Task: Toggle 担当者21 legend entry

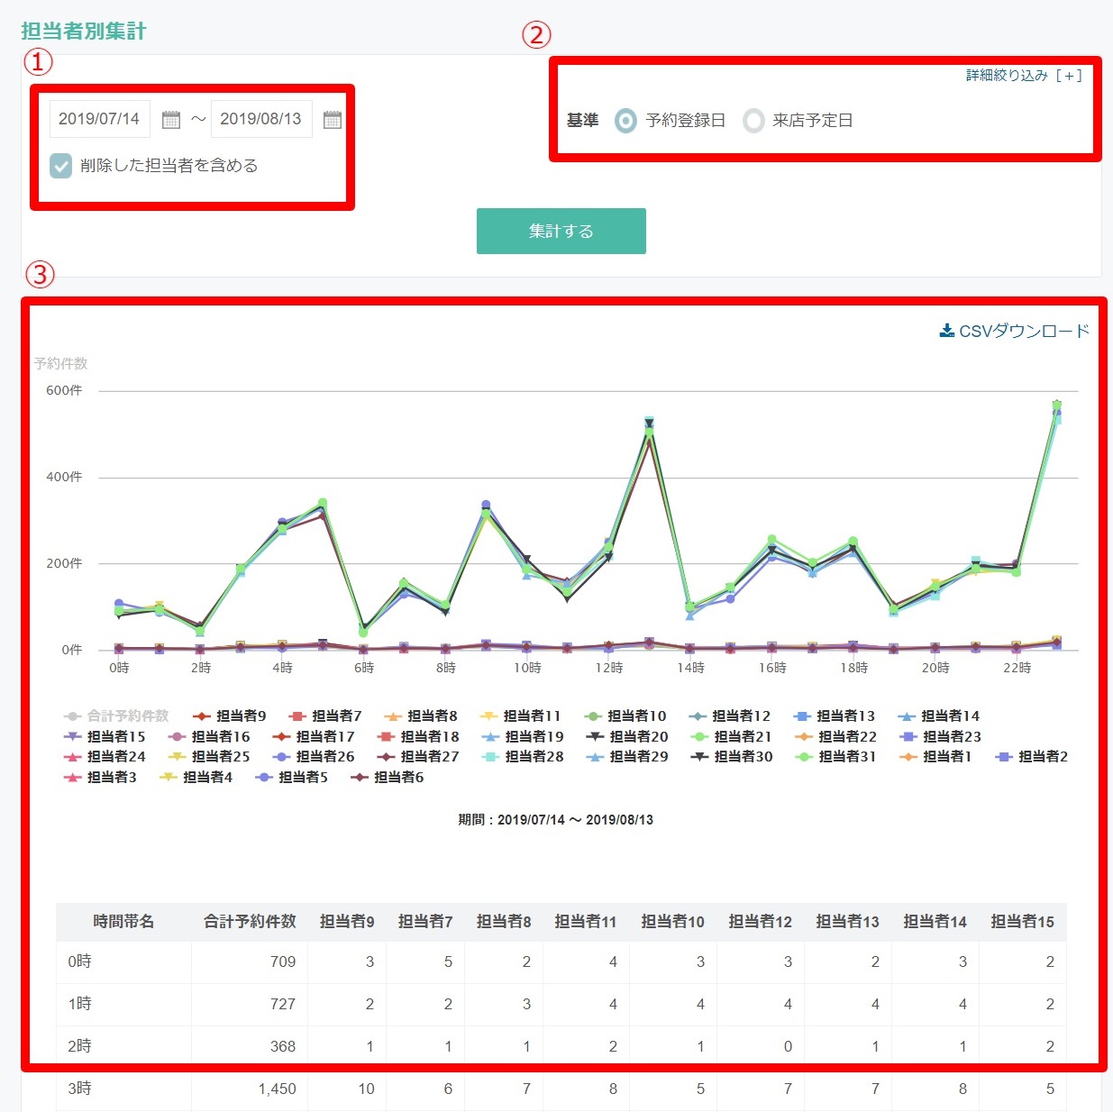Action: [x=732, y=736]
